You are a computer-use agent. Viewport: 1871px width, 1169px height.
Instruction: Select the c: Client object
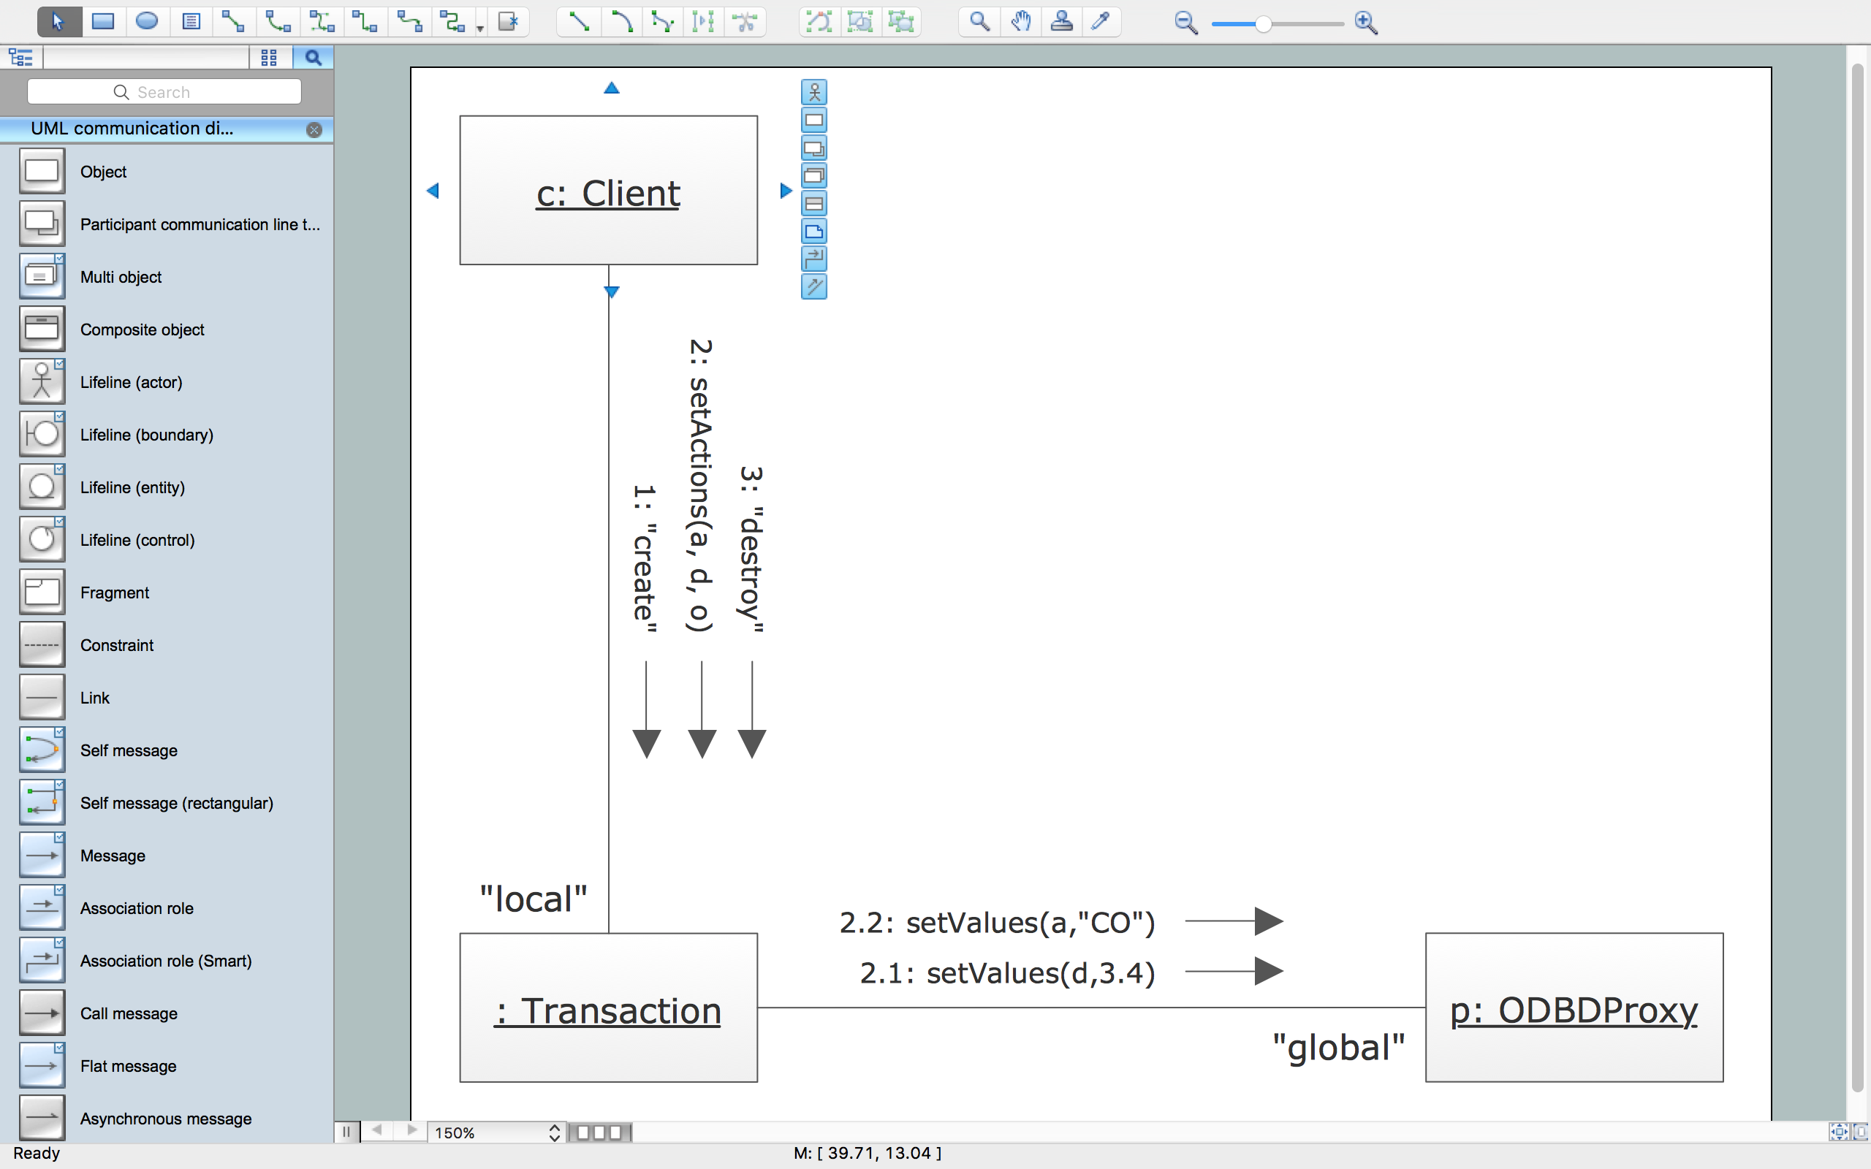609,190
